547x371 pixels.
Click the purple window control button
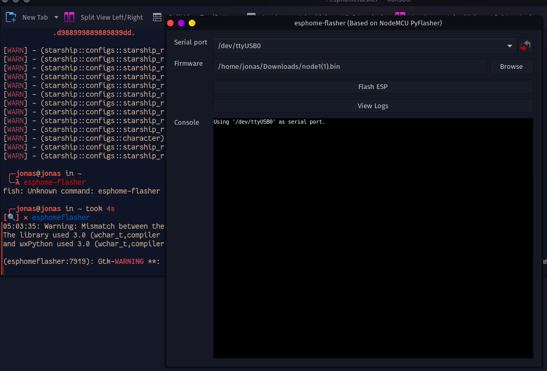point(181,23)
